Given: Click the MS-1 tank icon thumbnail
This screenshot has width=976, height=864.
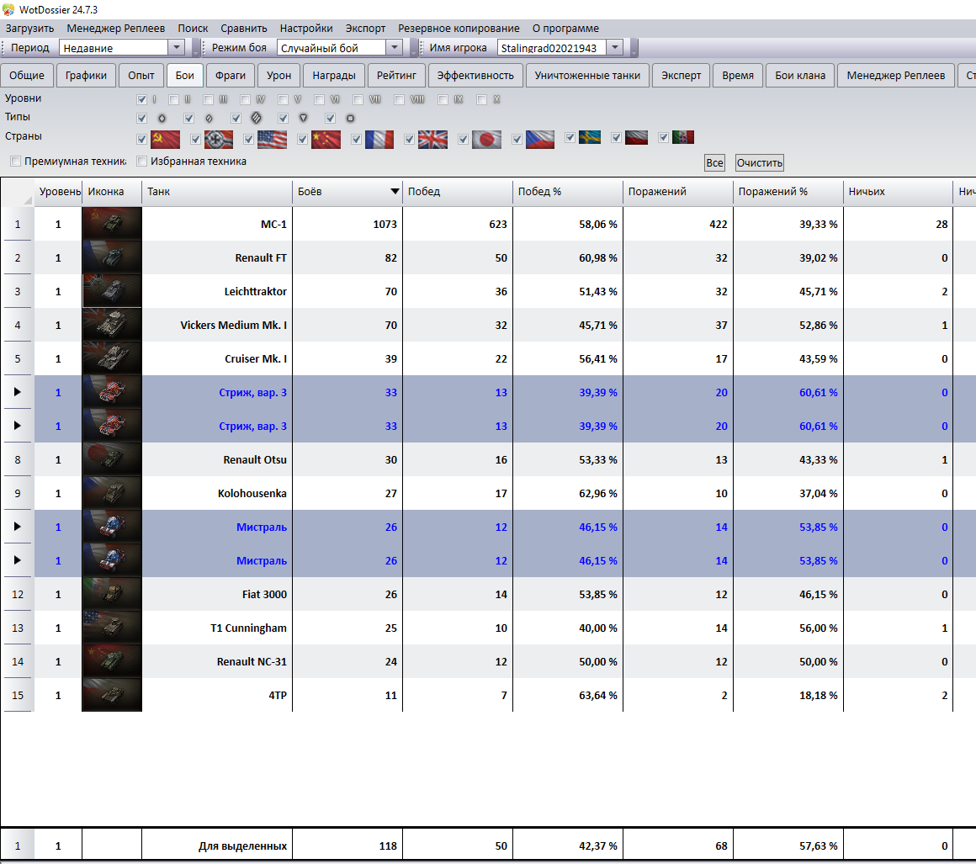Looking at the screenshot, I should pyautogui.click(x=112, y=224).
